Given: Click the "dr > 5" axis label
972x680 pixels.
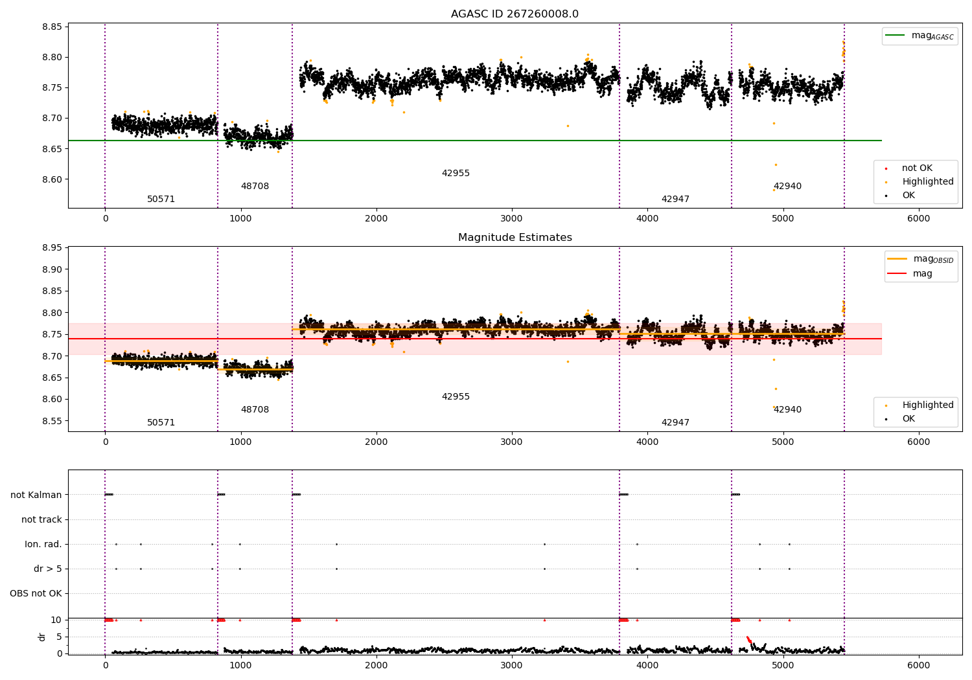Looking at the screenshot, I should tap(48, 569).
